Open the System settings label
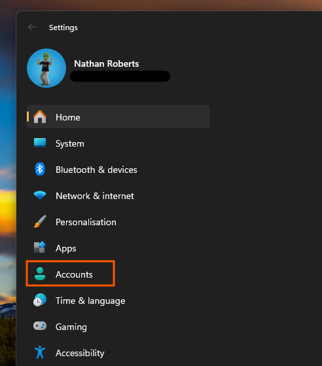Image resolution: width=322 pixels, height=366 pixels. (70, 144)
